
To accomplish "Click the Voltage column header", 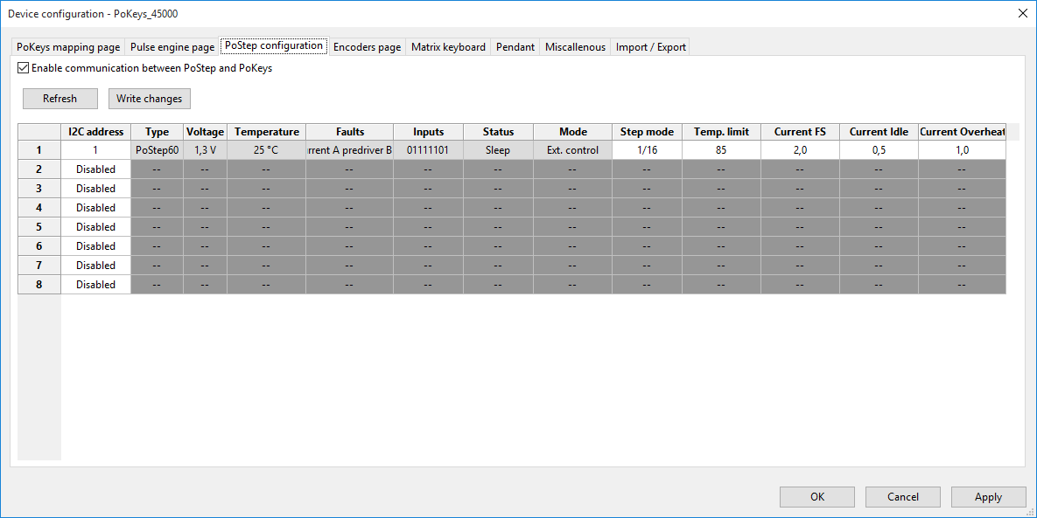I will pos(205,132).
